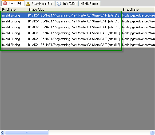This screenshot has height=135, width=155.
Task: Click the ShapeName cell in second row
Action: (x=138, y=21)
